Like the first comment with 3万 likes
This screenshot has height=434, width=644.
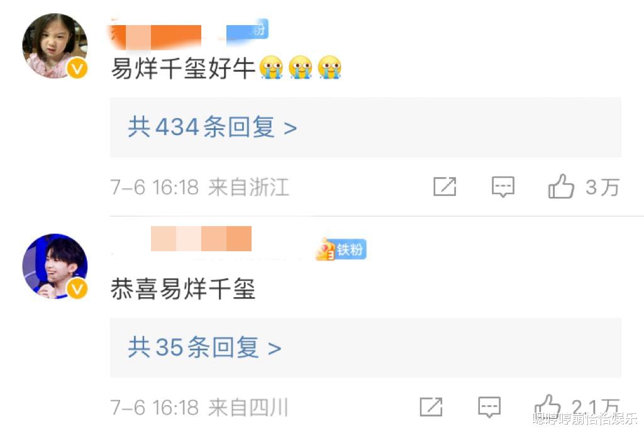click(561, 187)
